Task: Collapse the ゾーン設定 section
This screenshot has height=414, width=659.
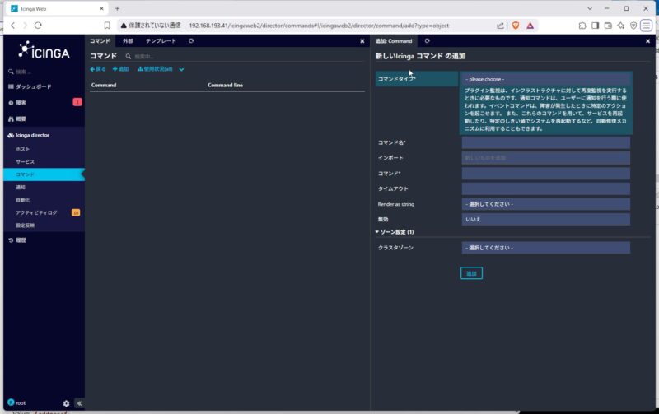Action: click(x=395, y=232)
